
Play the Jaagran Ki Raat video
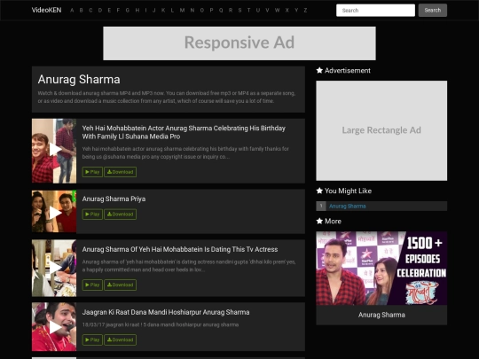tap(92, 339)
